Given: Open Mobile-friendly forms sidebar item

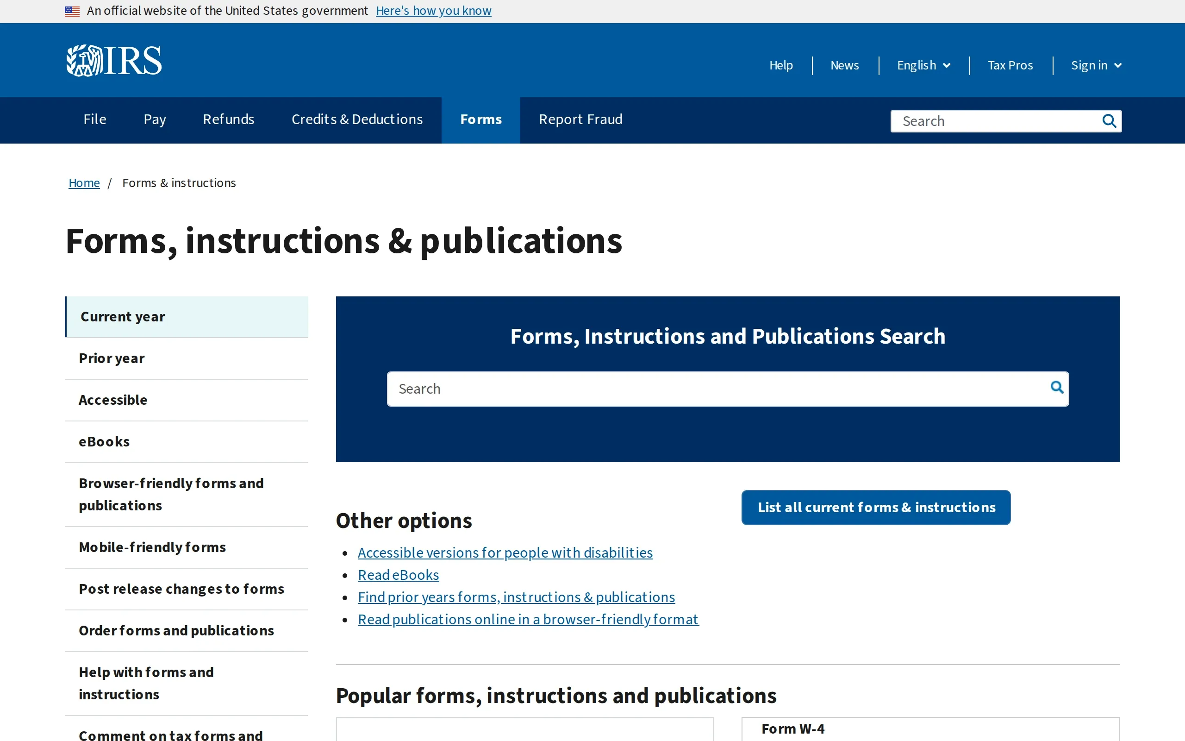Looking at the screenshot, I should (x=187, y=547).
